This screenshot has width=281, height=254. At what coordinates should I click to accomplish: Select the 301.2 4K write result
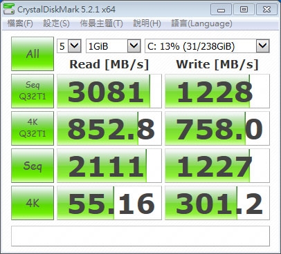(217, 203)
